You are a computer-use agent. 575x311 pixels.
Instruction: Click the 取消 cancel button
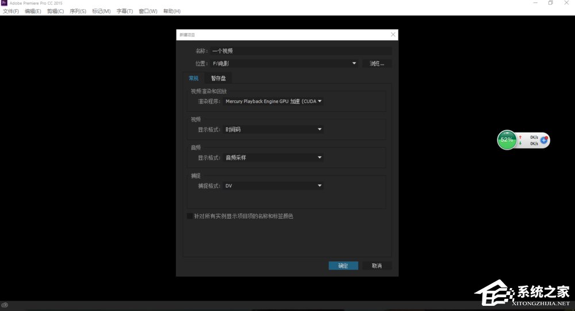click(377, 266)
